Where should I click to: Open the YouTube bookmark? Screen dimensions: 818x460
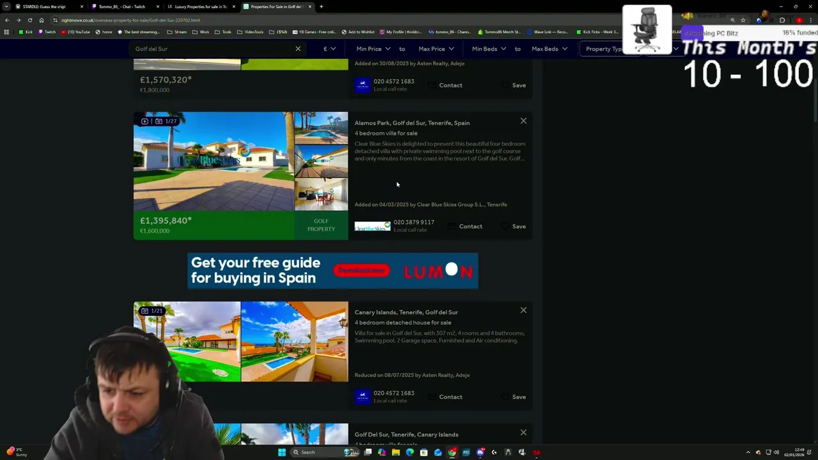click(x=75, y=32)
